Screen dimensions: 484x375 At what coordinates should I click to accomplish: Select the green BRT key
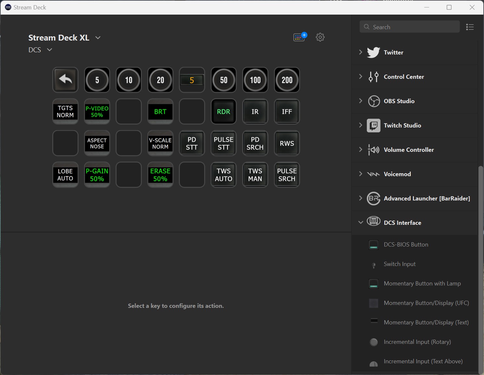pos(160,112)
